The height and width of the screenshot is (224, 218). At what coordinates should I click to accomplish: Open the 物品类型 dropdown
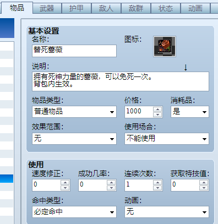(x=74, y=112)
